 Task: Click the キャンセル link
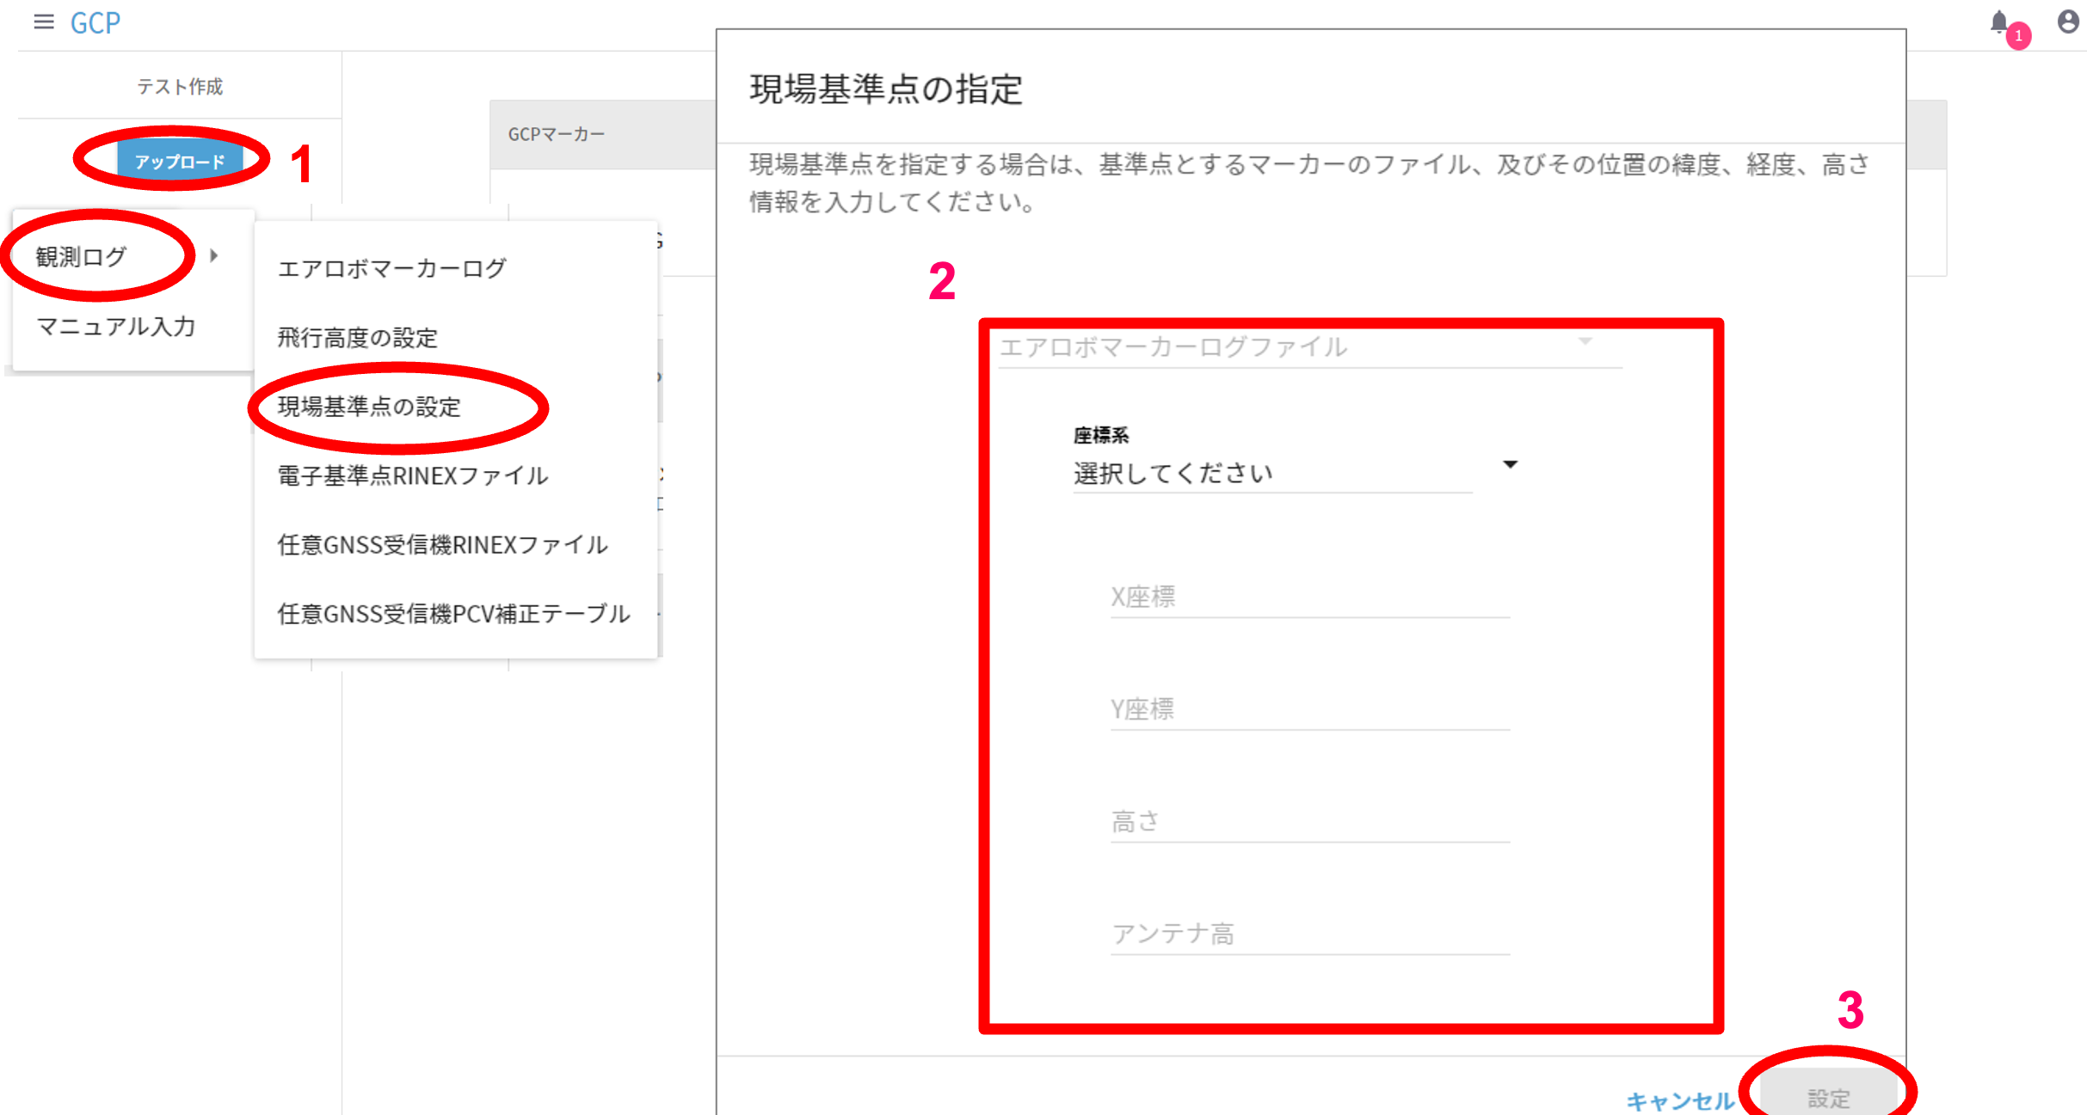[x=1678, y=1100]
